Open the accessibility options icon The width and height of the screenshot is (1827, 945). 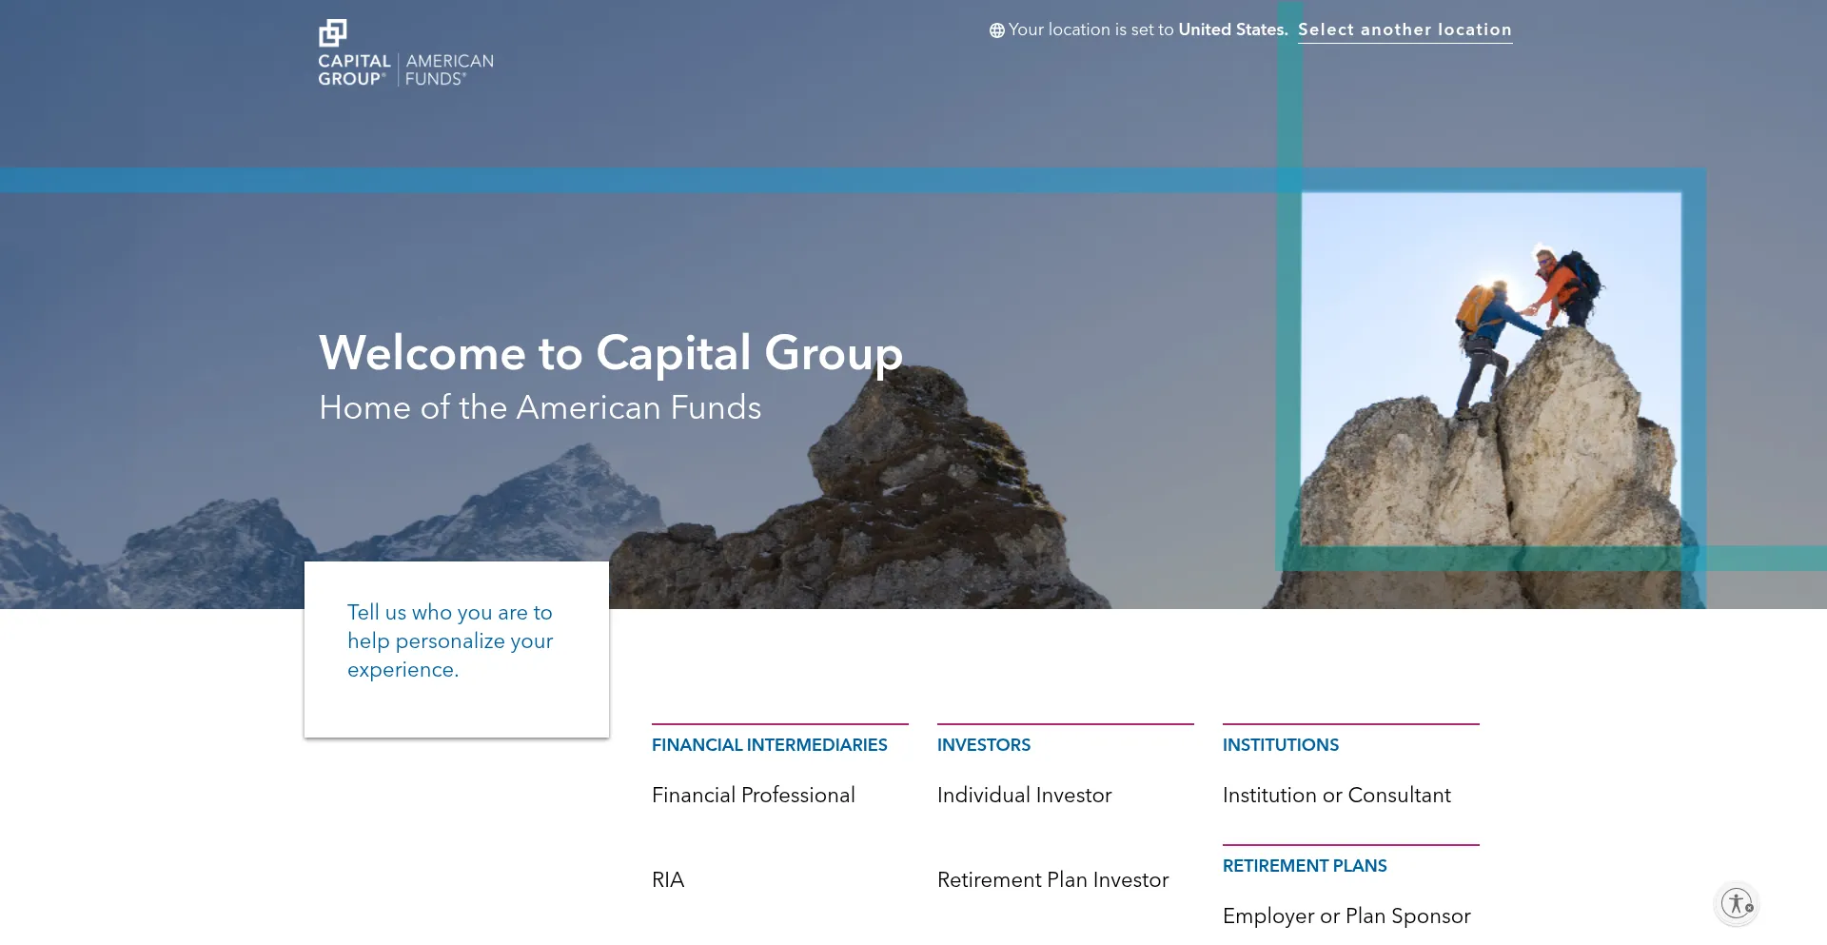pyautogui.click(x=1737, y=903)
